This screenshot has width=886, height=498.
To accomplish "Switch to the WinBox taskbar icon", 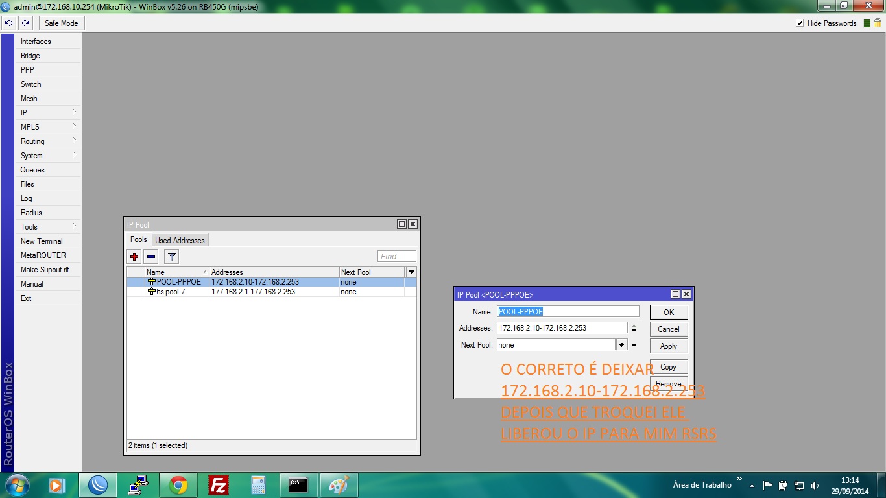I will [97, 485].
